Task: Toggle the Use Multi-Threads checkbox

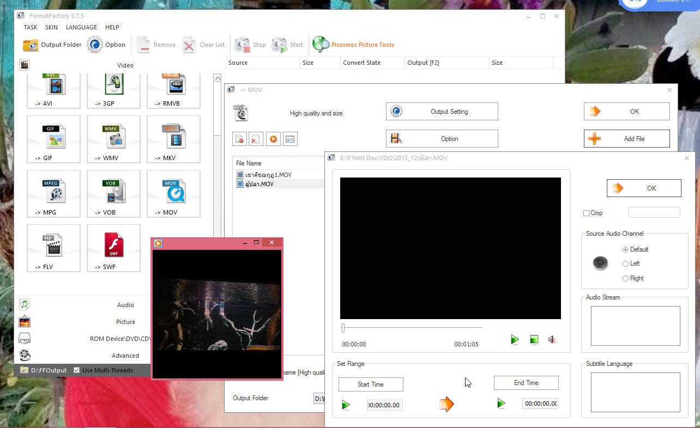Action: [x=77, y=370]
